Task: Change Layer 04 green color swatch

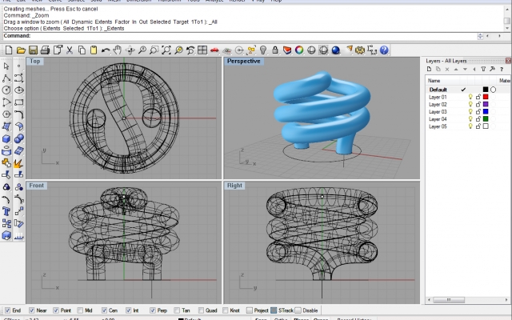Action: pyautogui.click(x=486, y=119)
